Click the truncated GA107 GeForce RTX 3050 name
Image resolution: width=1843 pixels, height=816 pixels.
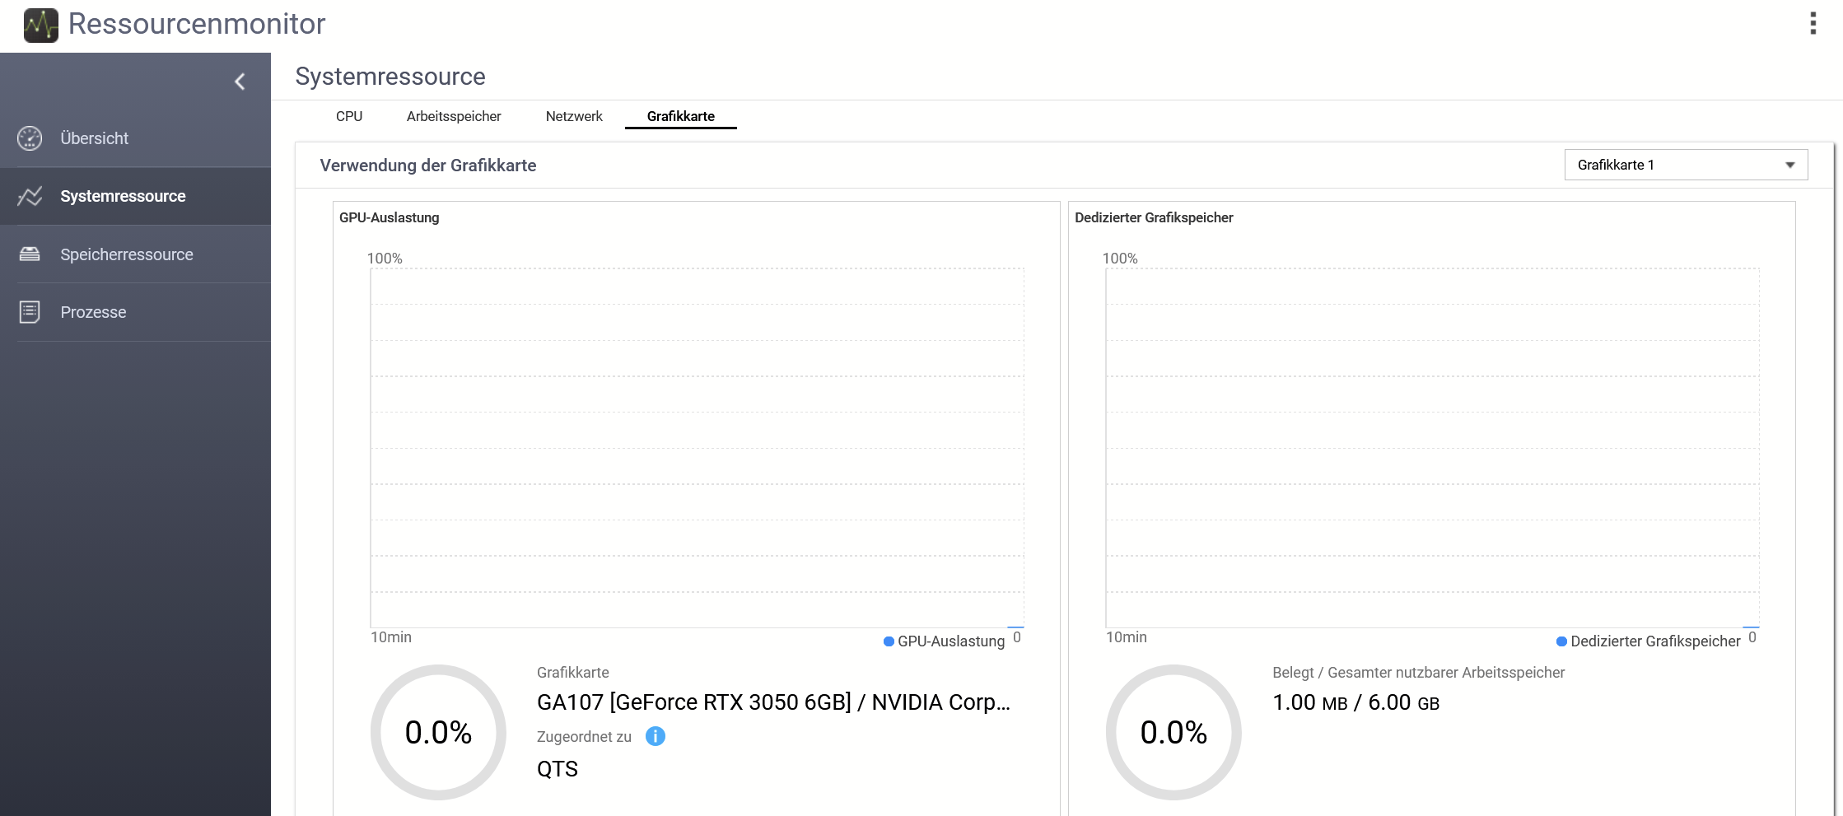[x=772, y=702]
